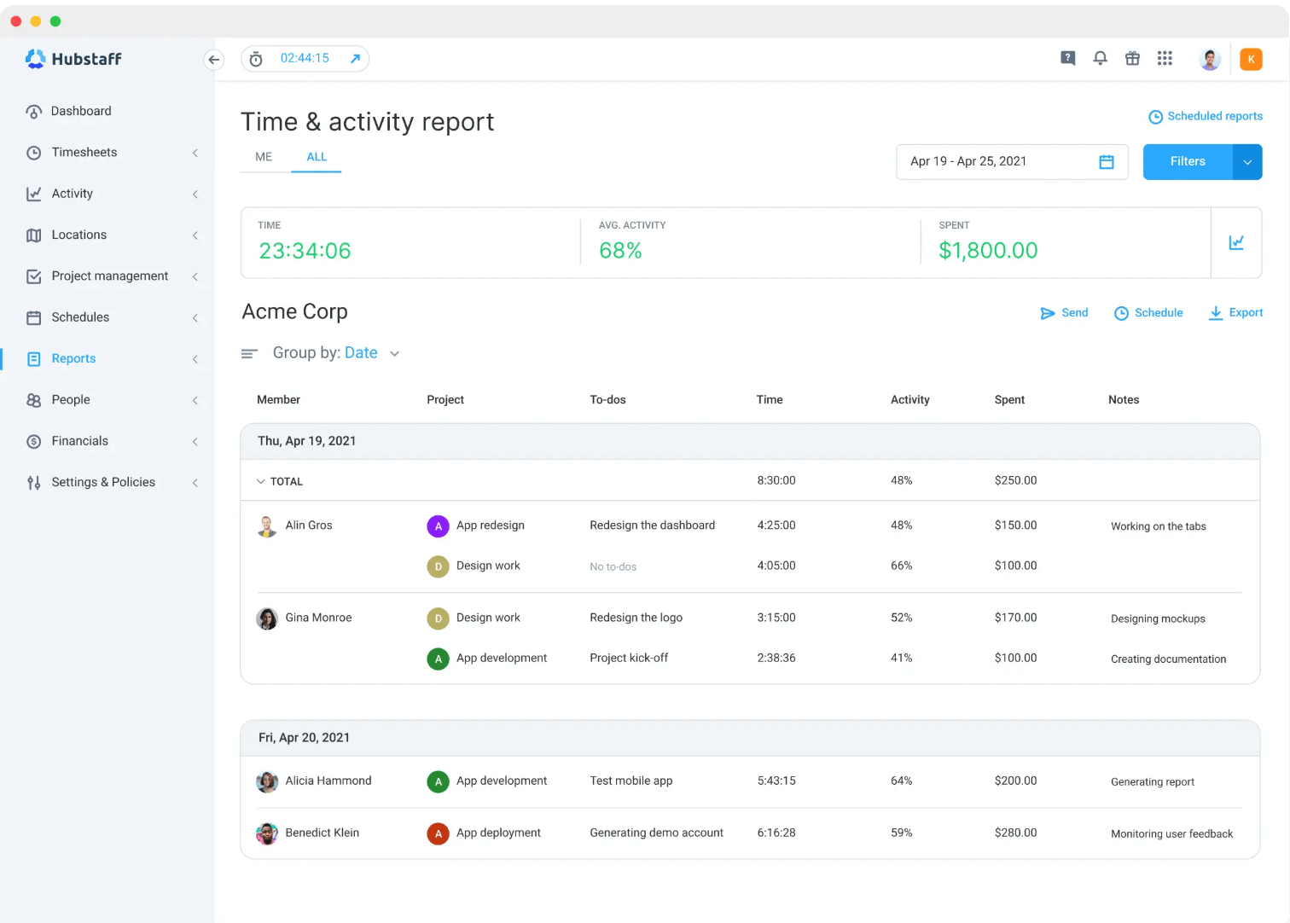Open the apps grid icon
The image size is (1290, 923).
1165,58
